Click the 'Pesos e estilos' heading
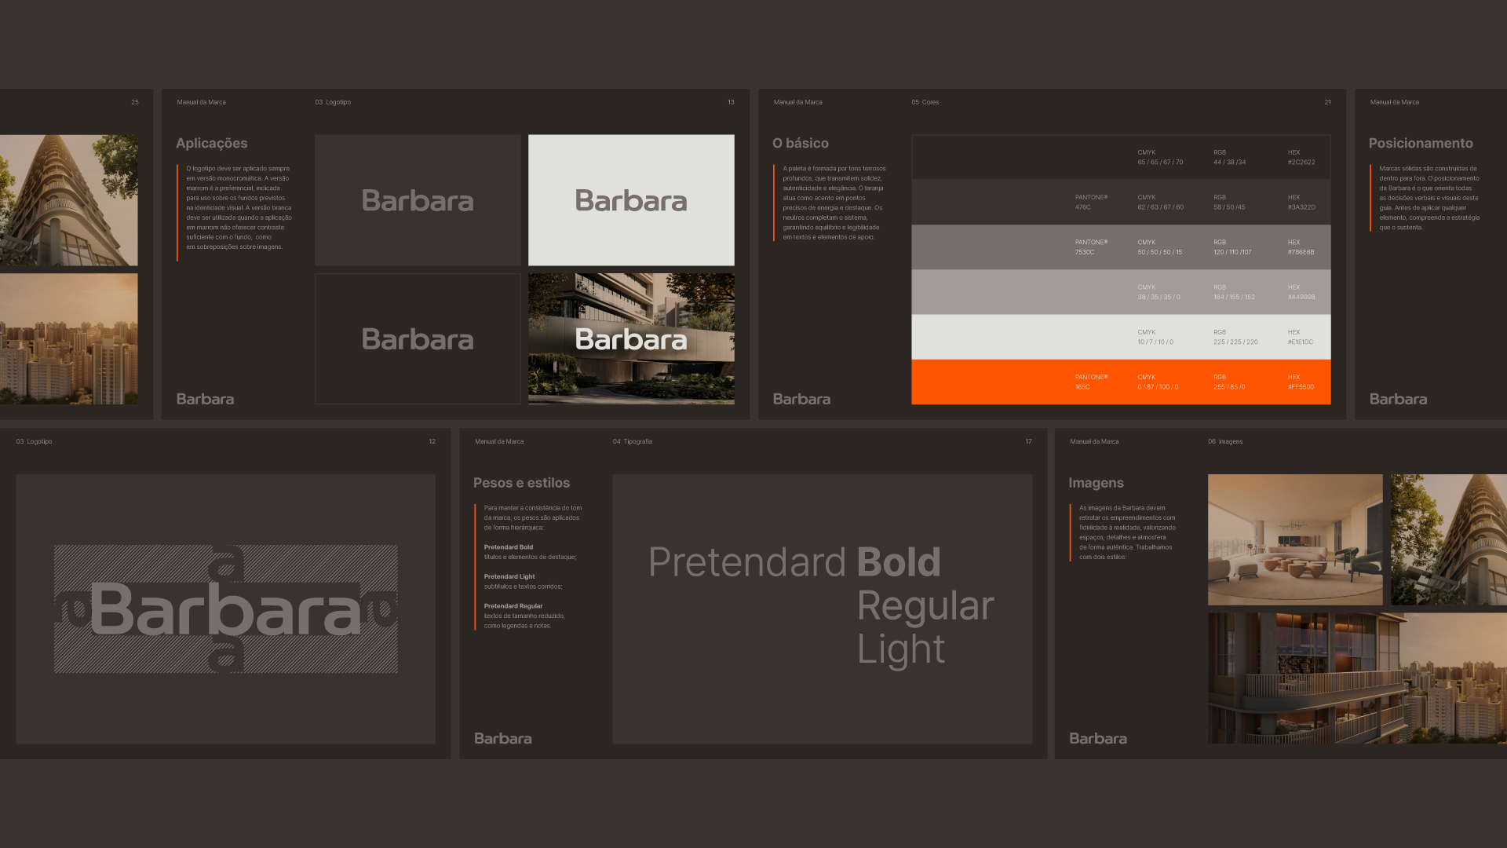The image size is (1507, 848). pyautogui.click(x=521, y=483)
